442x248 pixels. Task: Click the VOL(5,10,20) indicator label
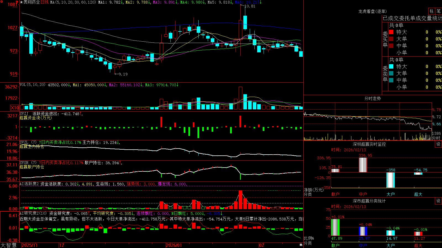[32, 85]
